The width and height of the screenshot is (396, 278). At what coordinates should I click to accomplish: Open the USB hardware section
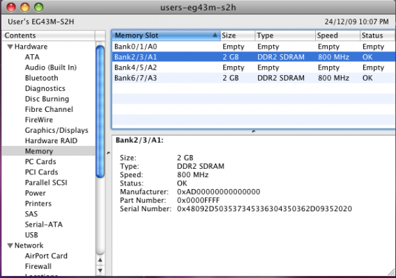tap(31, 235)
